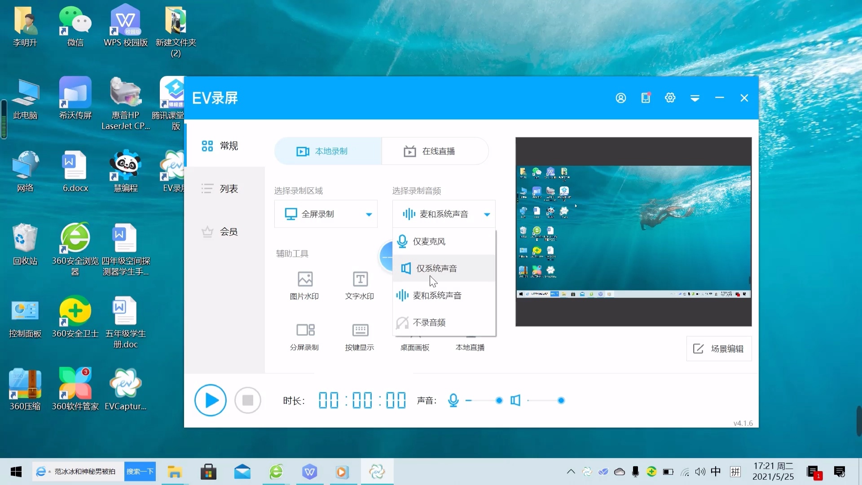
Task: Open 微信 WeChat desktop shortcut
Action: tap(75, 27)
